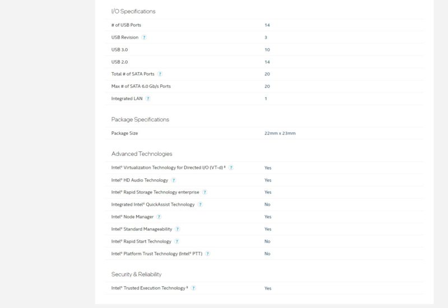This screenshot has height=308, width=448.
Task: Open the Rapid Storage Technology enterprise help icon
Action: (x=204, y=192)
